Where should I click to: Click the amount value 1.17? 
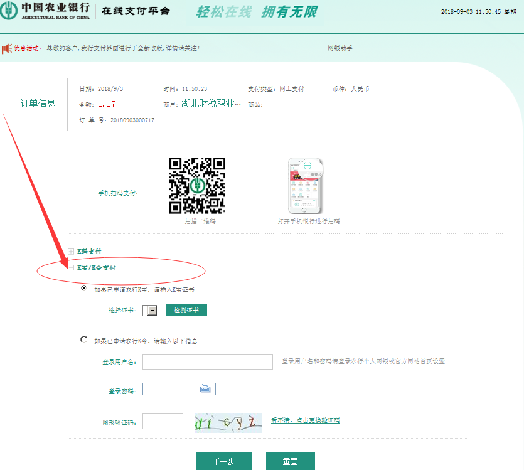(x=107, y=104)
